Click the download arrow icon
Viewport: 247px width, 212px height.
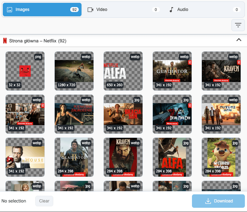pos(208,201)
